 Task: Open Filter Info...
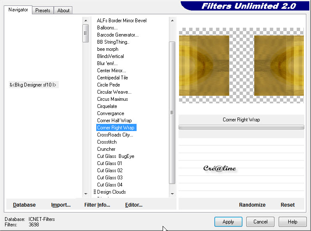97,205
